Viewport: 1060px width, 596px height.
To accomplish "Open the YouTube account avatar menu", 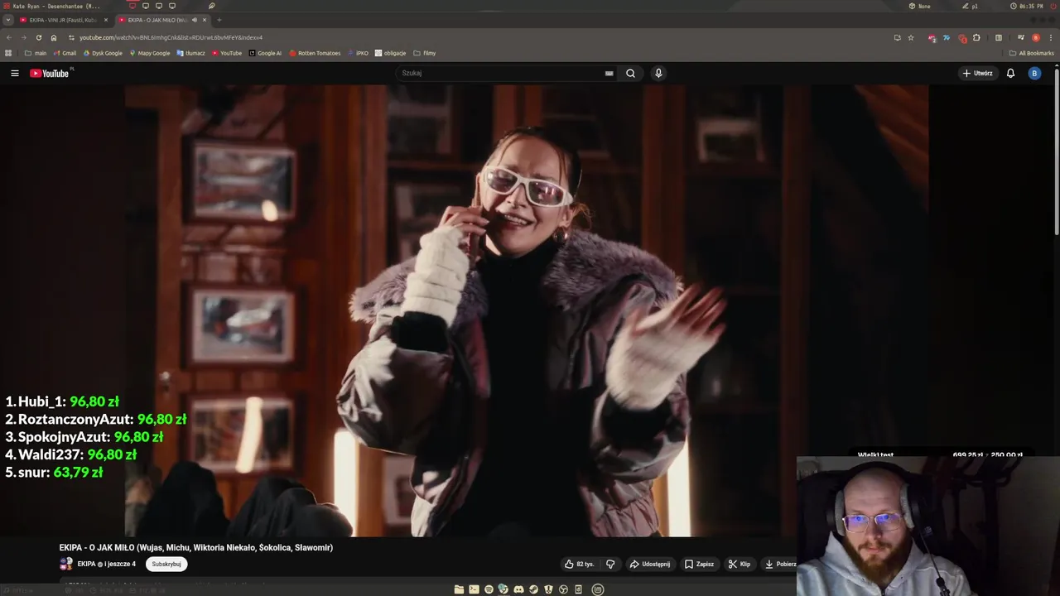I will [x=1033, y=73].
